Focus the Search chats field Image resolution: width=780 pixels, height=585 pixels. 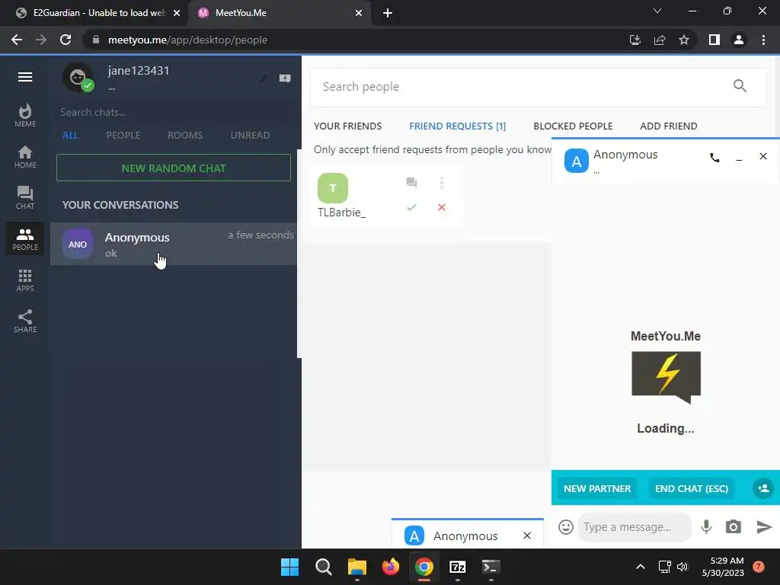coord(174,113)
